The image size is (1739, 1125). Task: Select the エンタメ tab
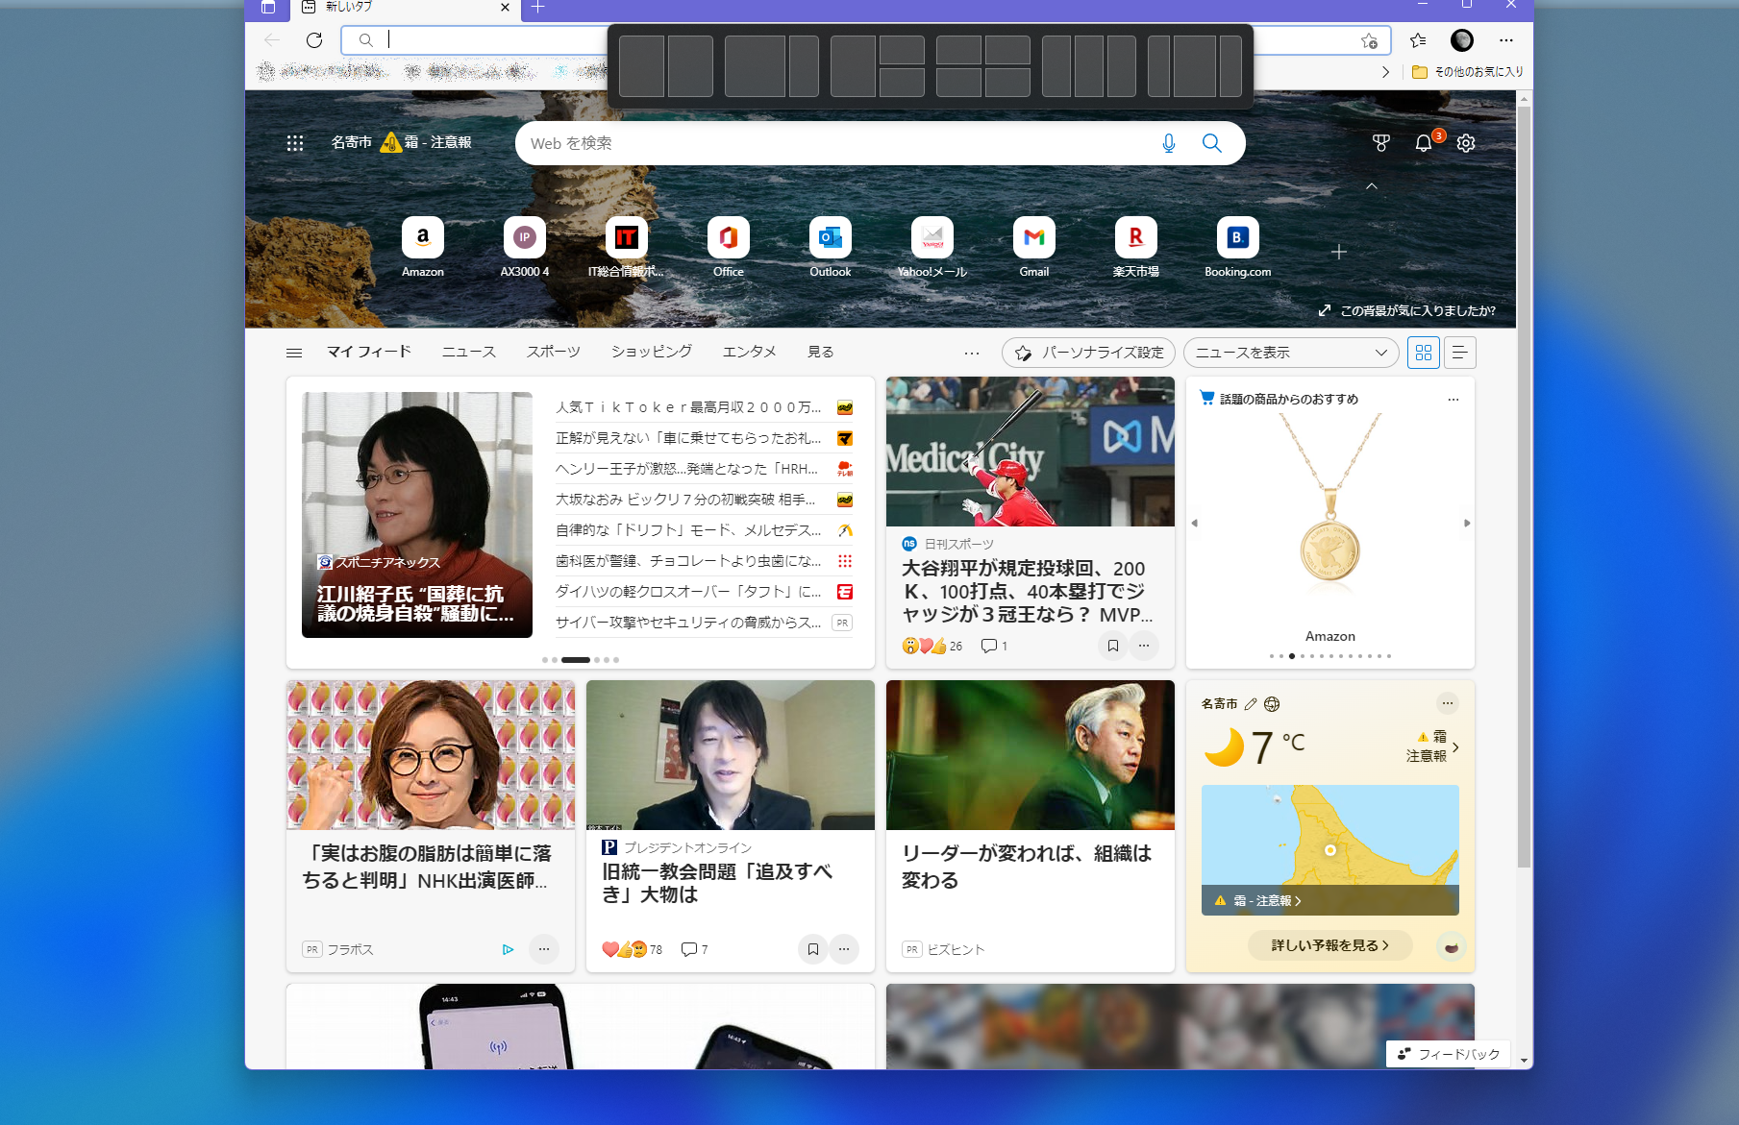(750, 353)
